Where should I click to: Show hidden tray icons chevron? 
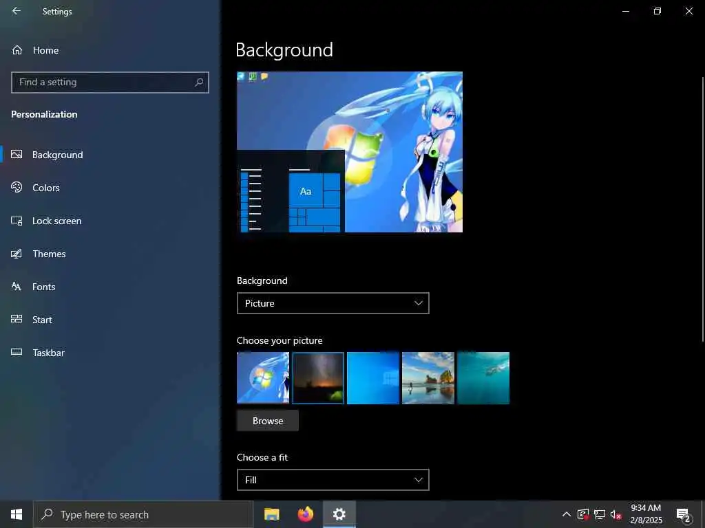[x=567, y=514]
